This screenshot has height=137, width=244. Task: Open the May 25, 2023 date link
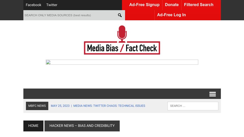click(x=60, y=106)
